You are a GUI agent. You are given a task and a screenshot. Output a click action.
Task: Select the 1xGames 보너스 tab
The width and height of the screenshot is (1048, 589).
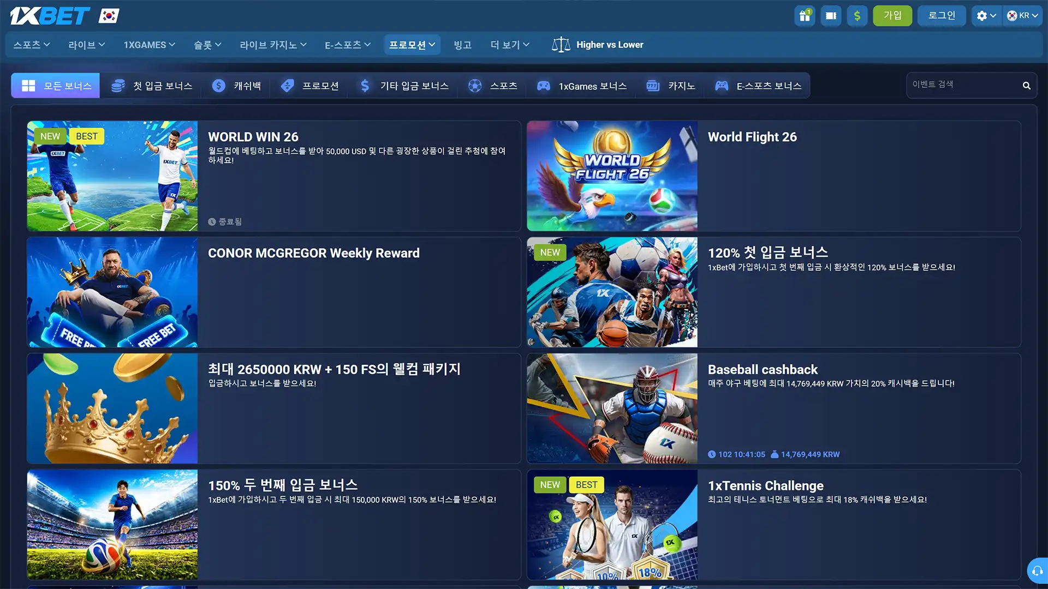582,86
